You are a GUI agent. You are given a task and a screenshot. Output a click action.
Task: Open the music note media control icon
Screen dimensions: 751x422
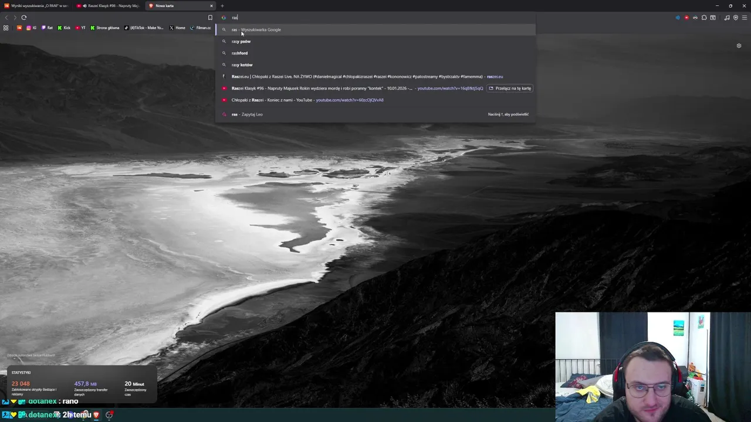pyautogui.click(x=727, y=18)
